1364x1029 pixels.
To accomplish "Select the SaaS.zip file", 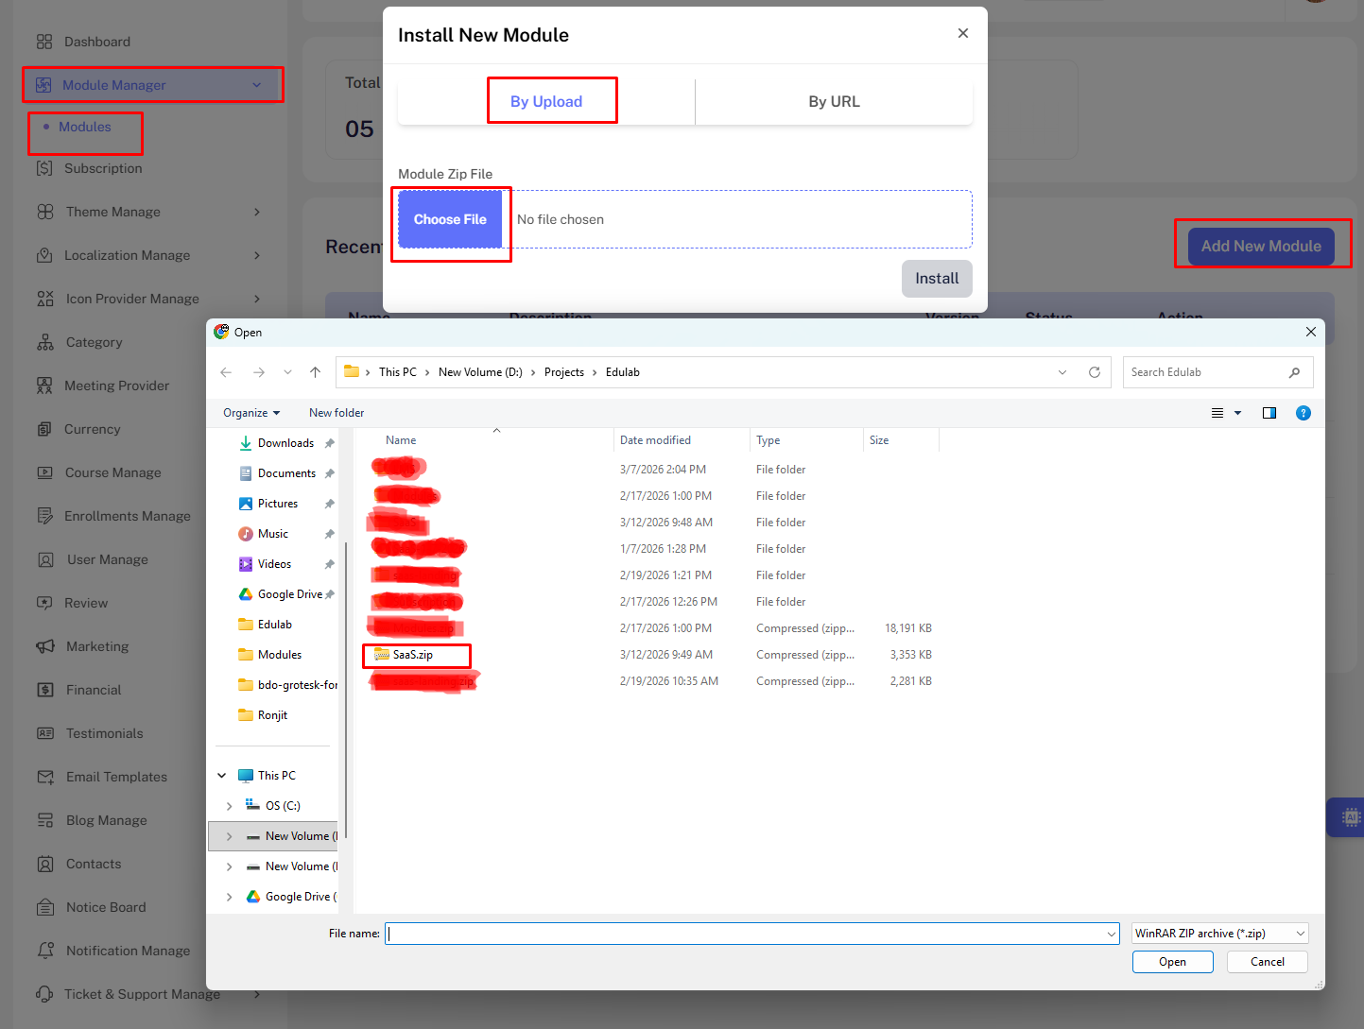I will (416, 654).
